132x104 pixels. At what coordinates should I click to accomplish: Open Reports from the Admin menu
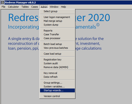[x=57, y=31]
